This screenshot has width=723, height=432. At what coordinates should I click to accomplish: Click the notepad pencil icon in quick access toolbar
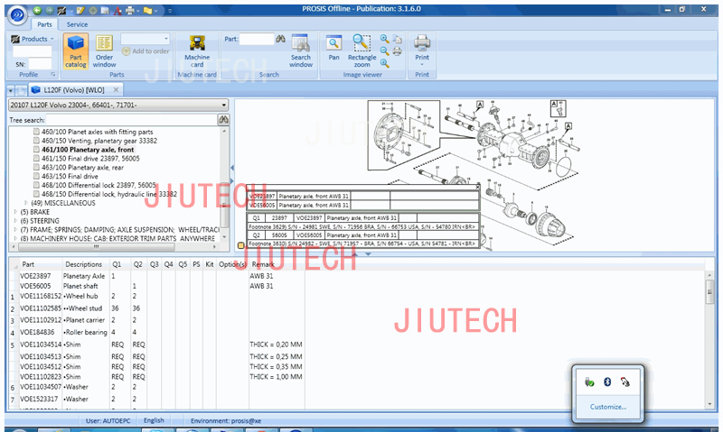[x=80, y=10]
